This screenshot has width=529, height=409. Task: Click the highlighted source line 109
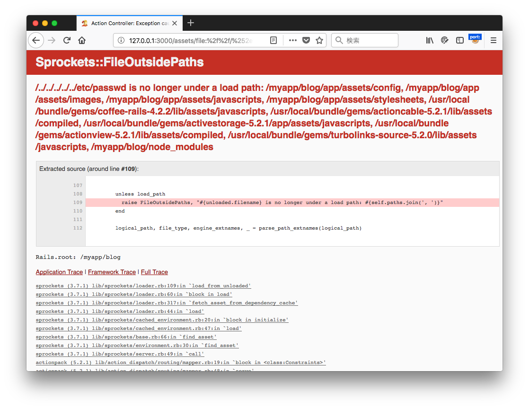292,203
